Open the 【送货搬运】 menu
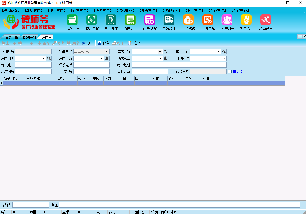 tap(125, 10)
